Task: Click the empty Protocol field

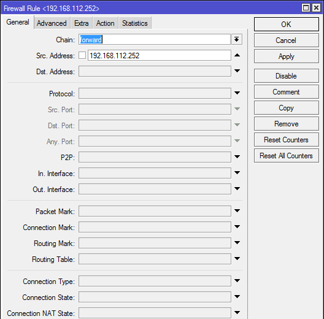Action: pos(155,93)
